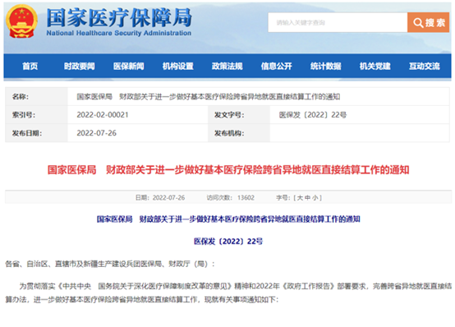
Task: Open the 医保新闻 navigation tab
Action: pos(129,67)
